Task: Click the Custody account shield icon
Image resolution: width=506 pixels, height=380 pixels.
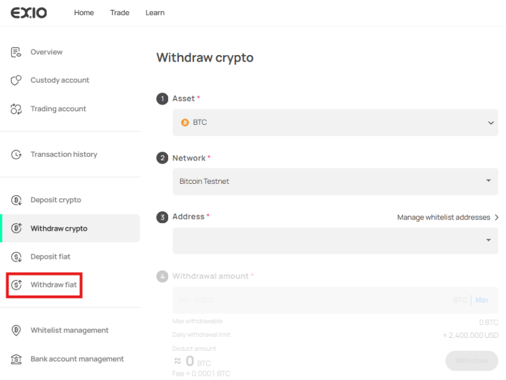Action: pyautogui.click(x=16, y=81)
